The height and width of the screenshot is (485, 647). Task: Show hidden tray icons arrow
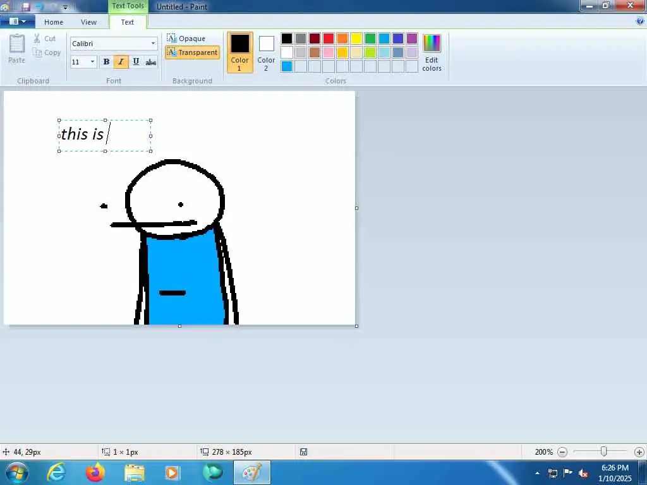coord(537,473)
